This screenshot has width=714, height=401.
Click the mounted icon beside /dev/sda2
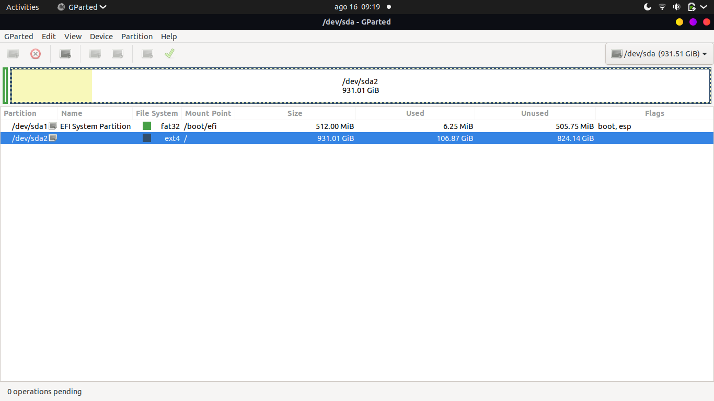pos(53,138)
